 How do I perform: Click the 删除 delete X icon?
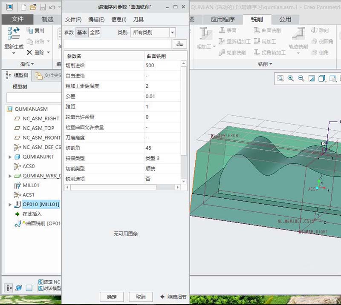click(x=29, y=52)
